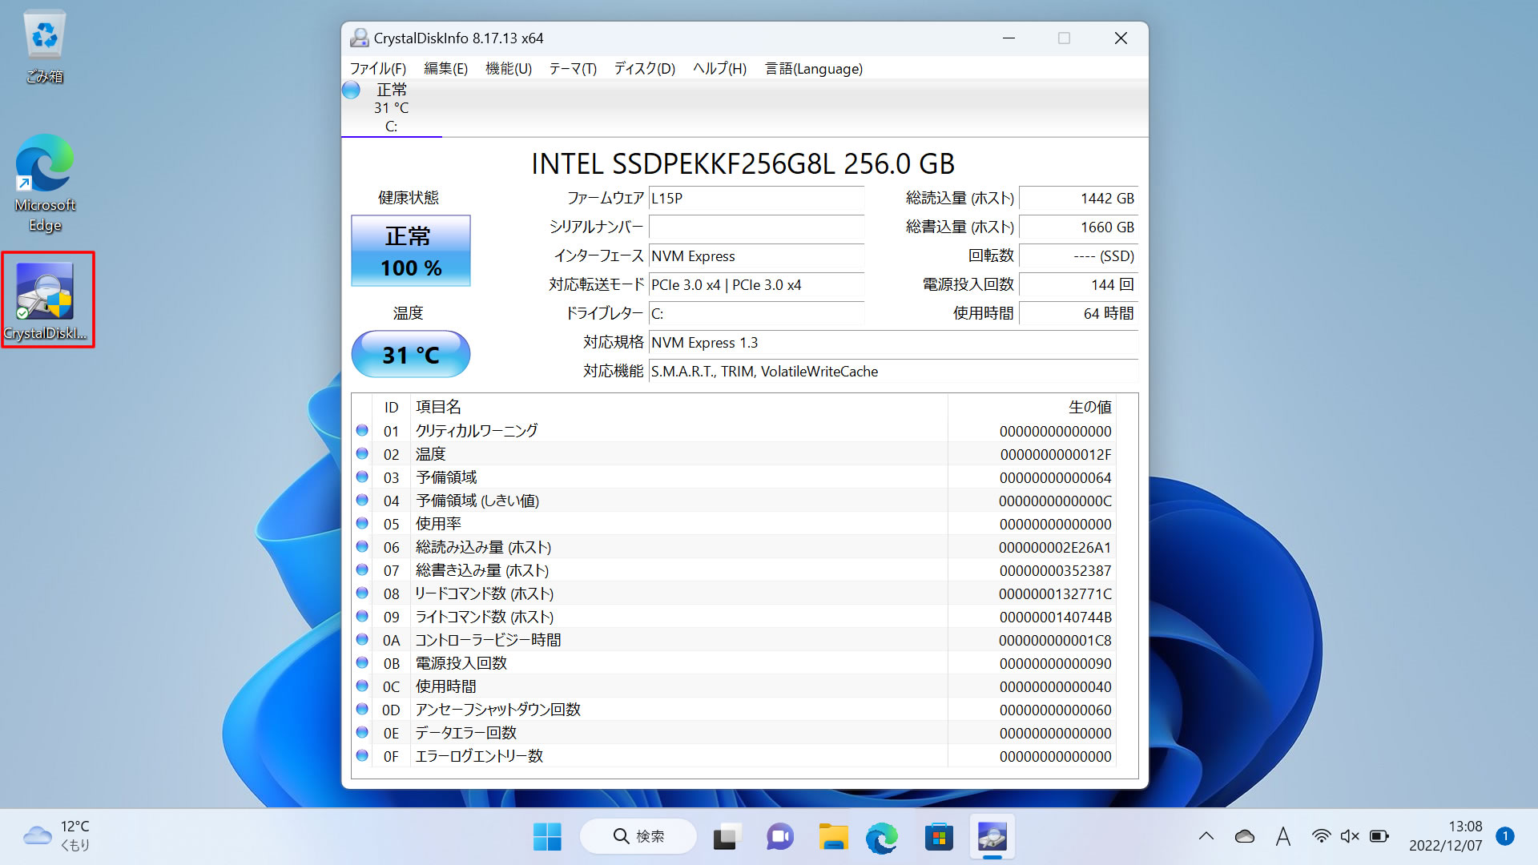Expand the hidden system tray icons chevron
Screen dimensions: 1538x865
tap(1206, 837)
